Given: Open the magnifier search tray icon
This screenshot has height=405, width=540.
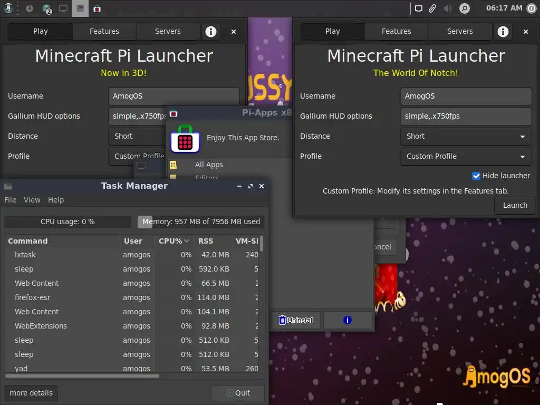Looking at the screenshot, I should pyautogui.click(x=464, y=8).
